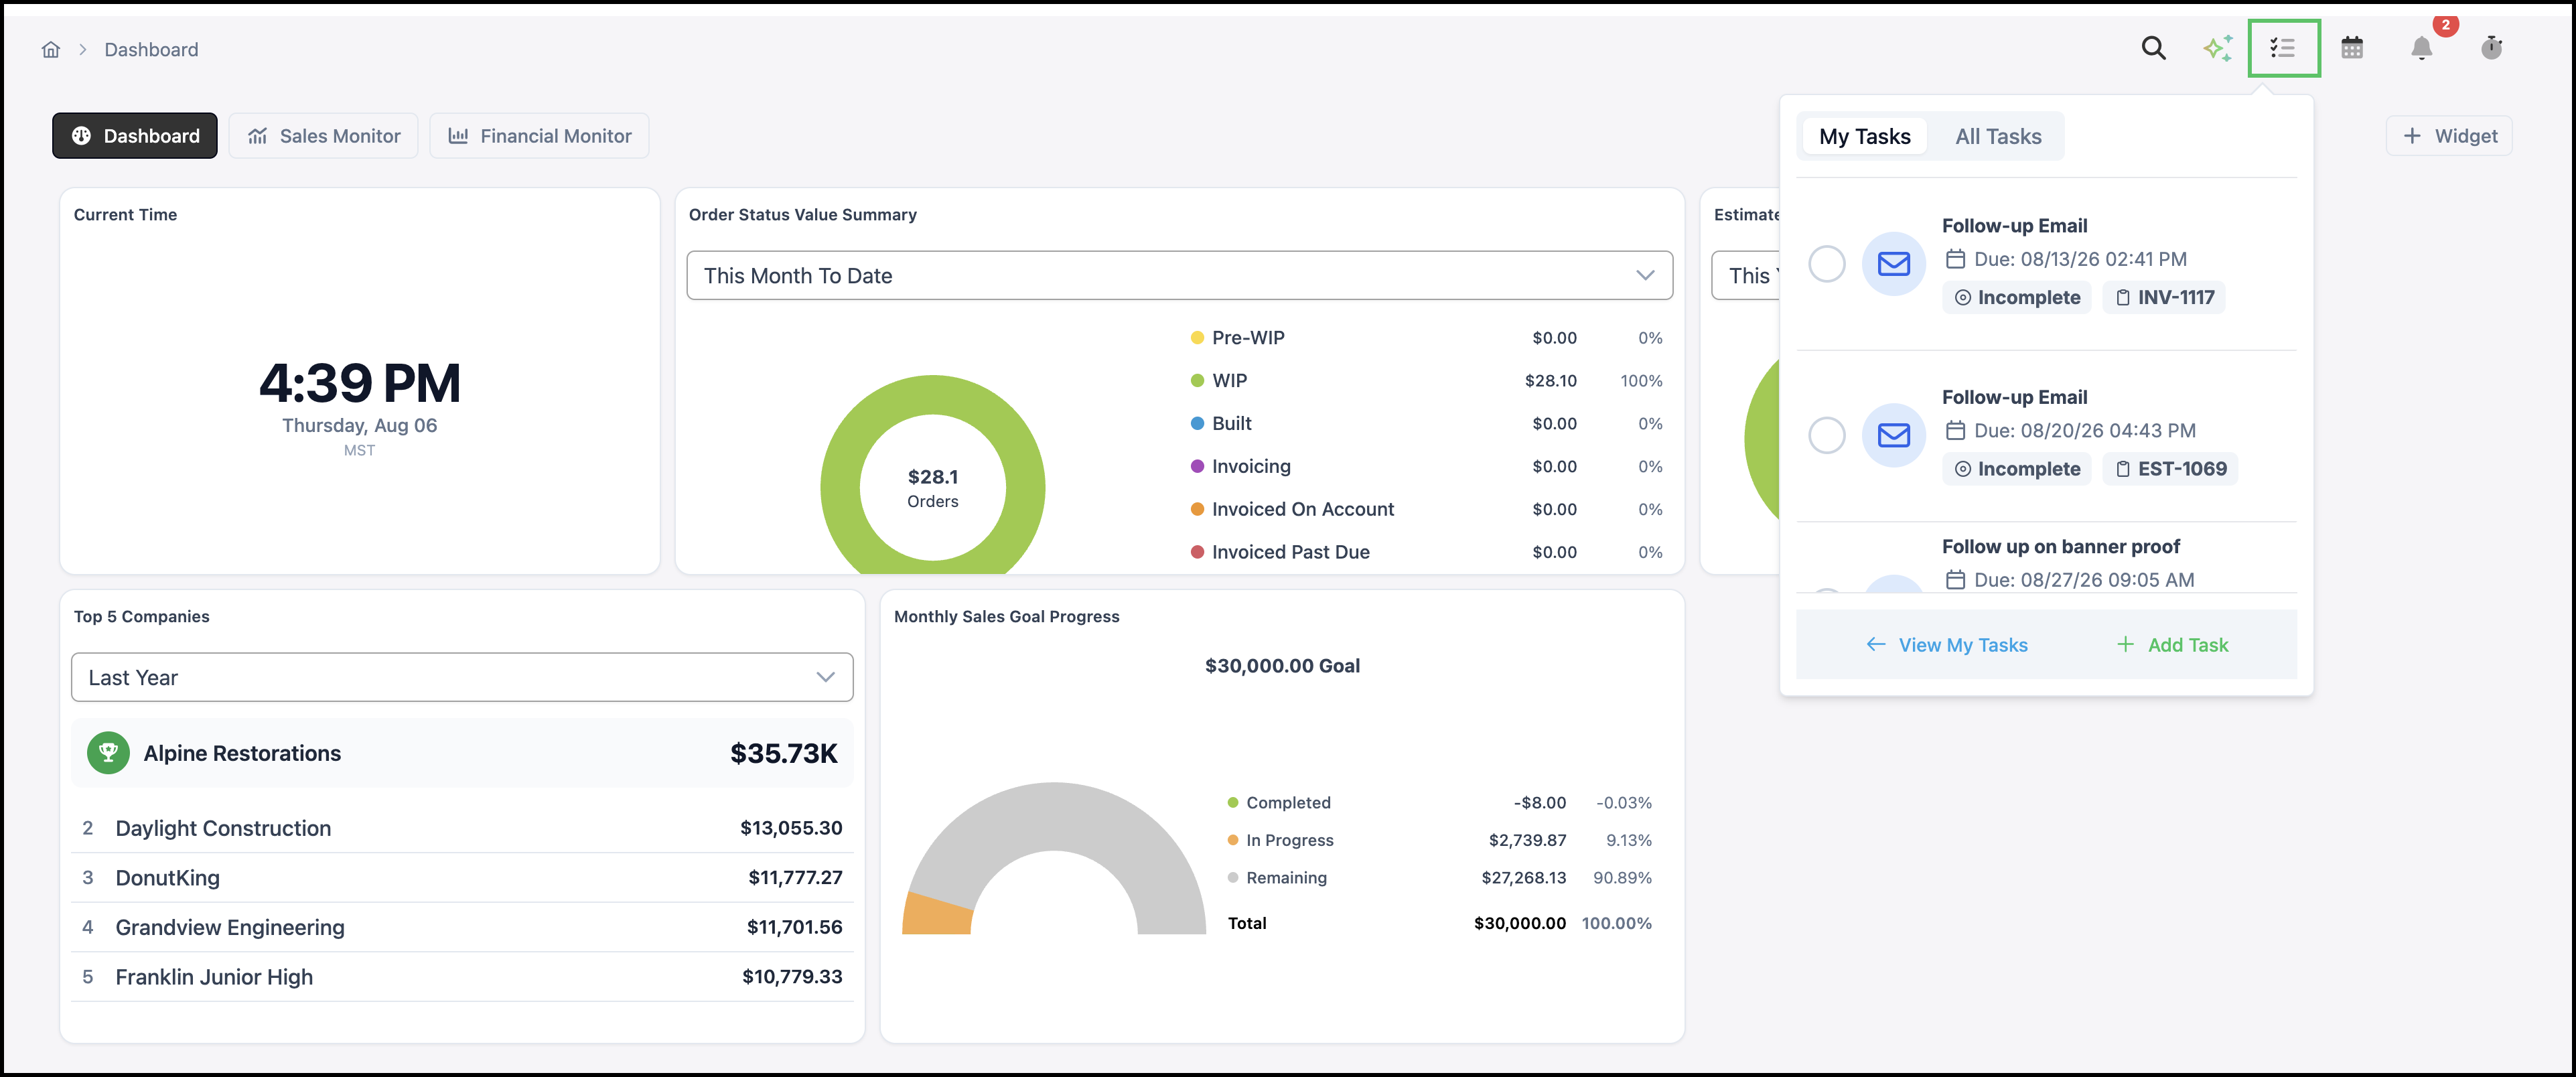
Task: Click mail icon of INV-1117 task
Action: (x=1893, y=264)
